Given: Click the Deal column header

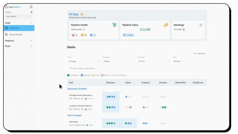Looking at the screenshot, I should (71, 83).
